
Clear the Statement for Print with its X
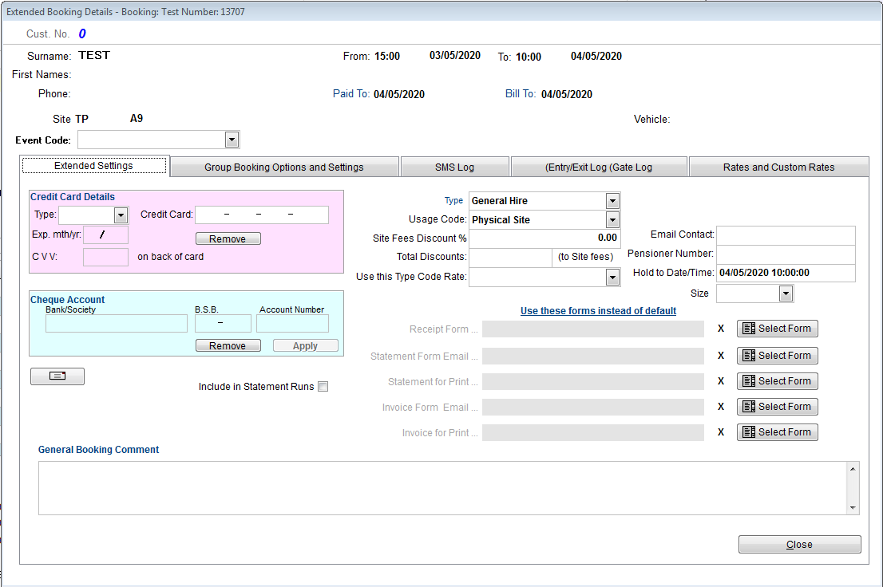click(x=721, y=381)
